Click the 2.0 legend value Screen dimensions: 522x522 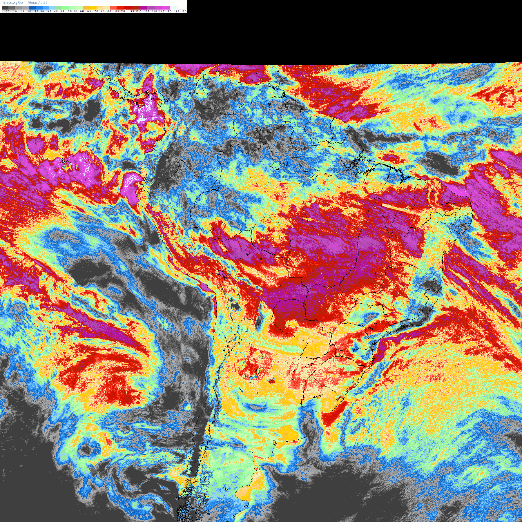pos(29,11)
